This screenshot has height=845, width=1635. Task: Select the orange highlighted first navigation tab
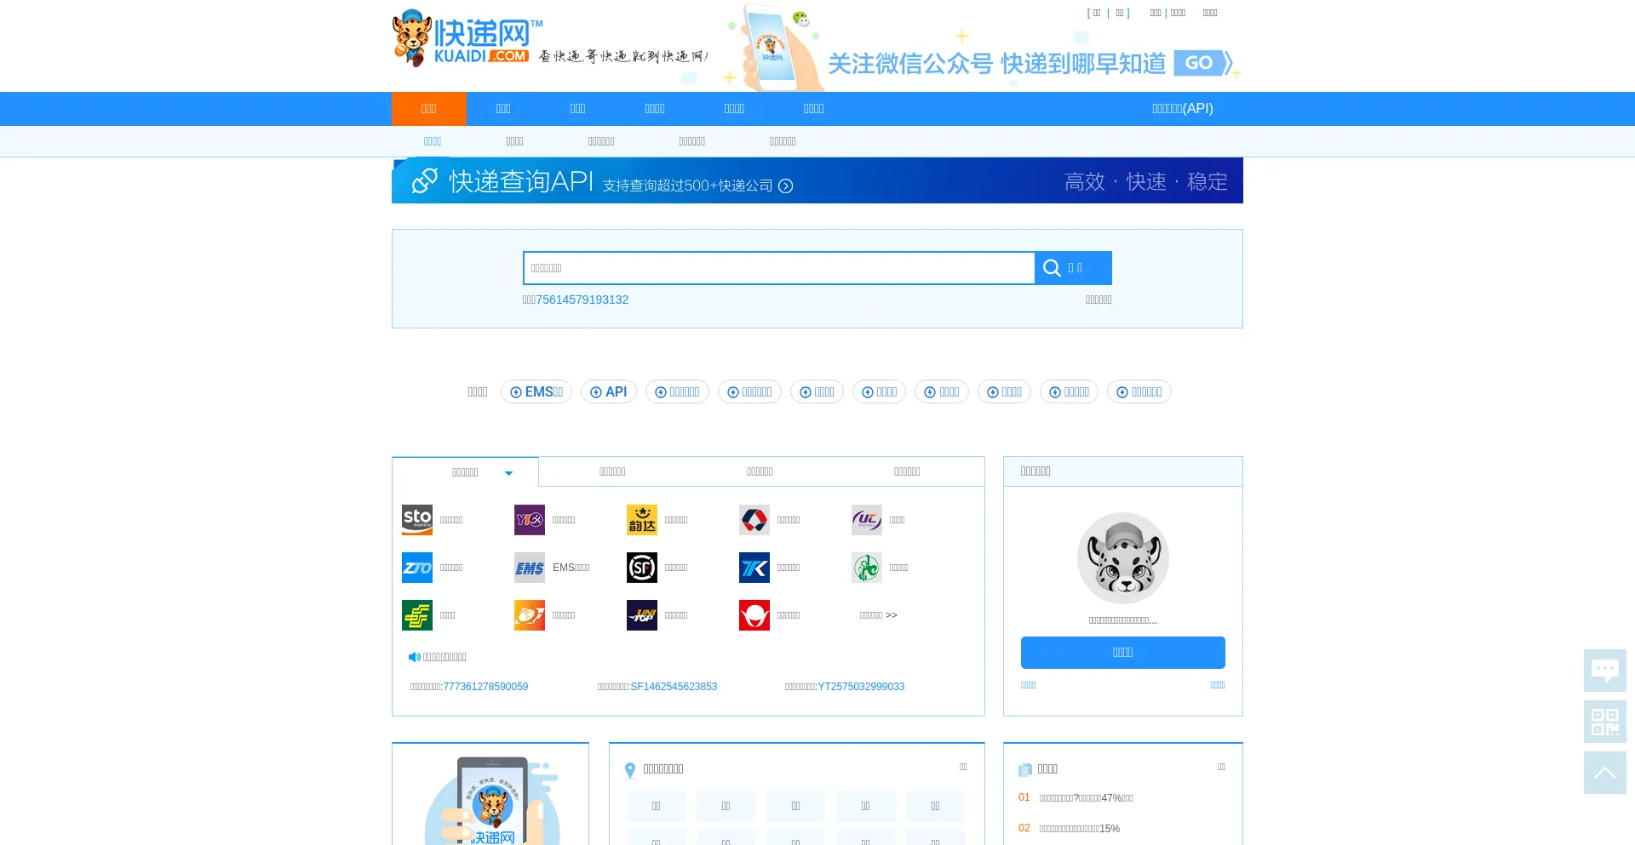click(x=428, y=109)
